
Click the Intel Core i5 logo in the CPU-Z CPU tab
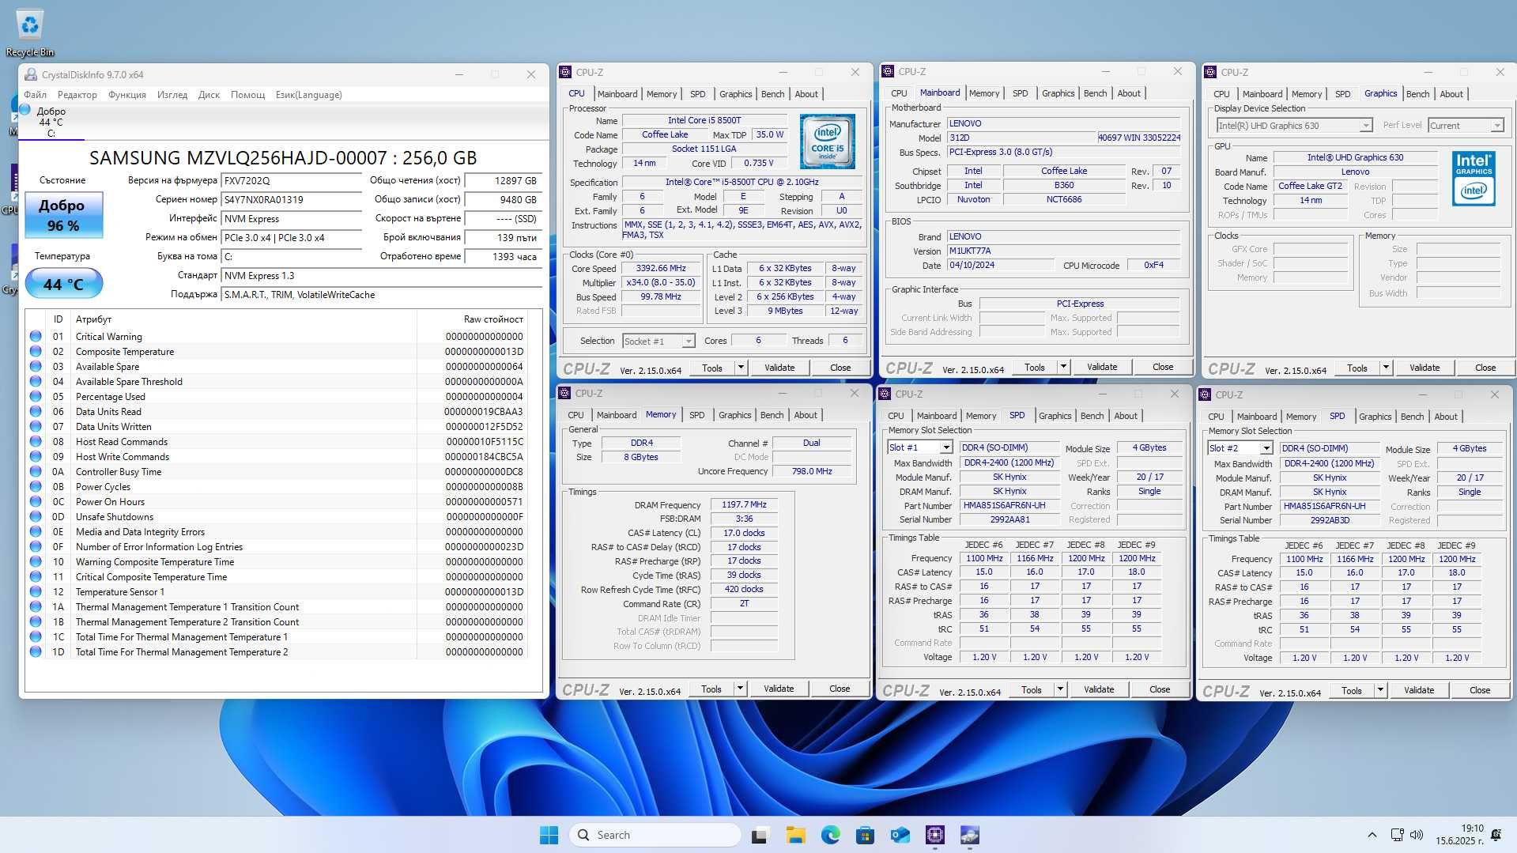coord(827,142)
